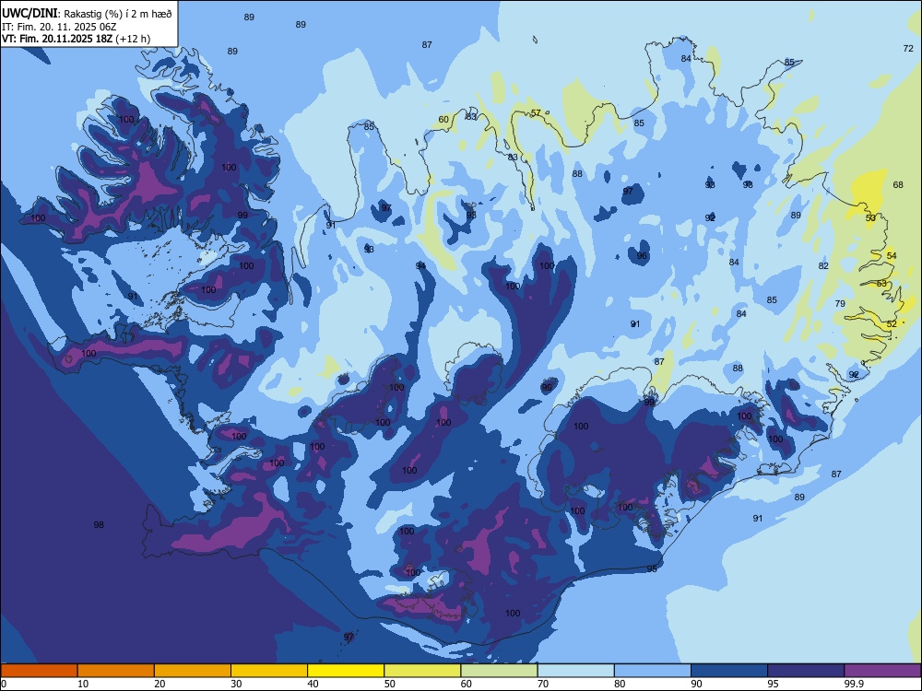Click legend tick label '99.9'
The height and width of the screenshot is (691, 922).
tap(853, 684)
